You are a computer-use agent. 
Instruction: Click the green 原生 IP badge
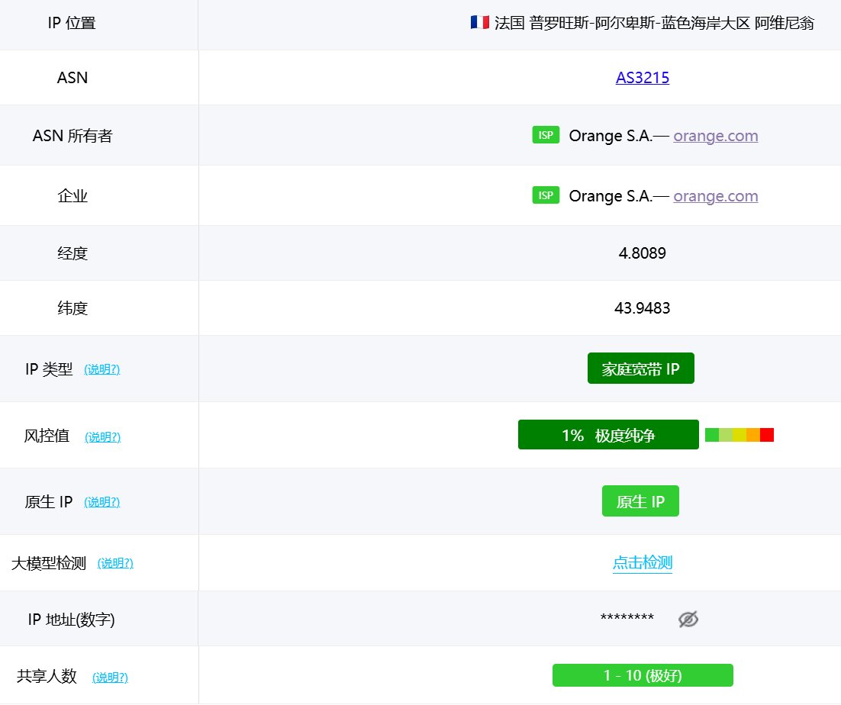pyautogui.click(x=640, y=501)
